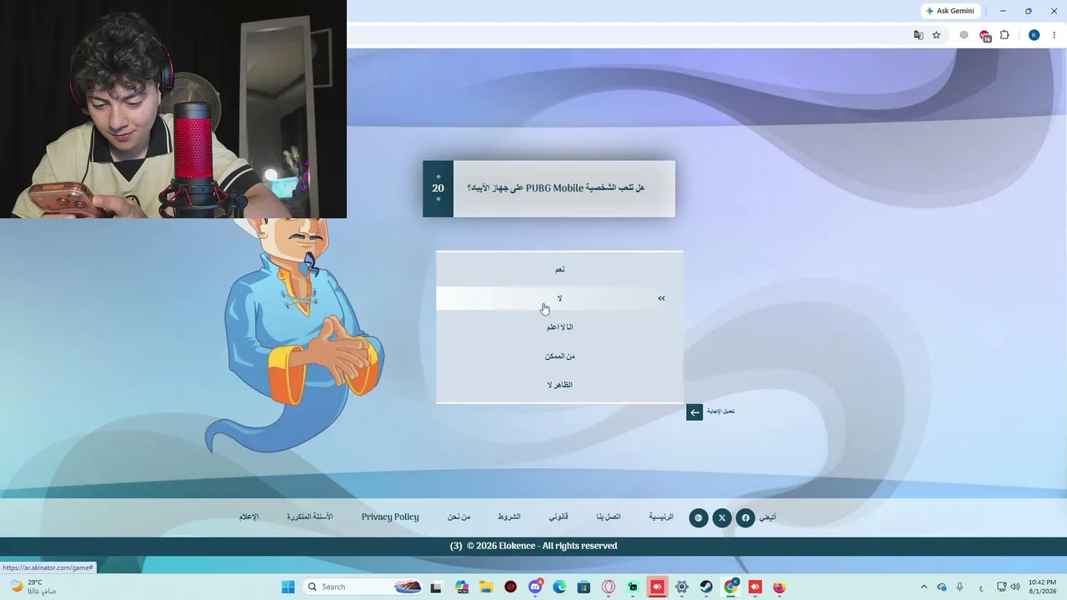Open the Chrome Extensions puzzle menu
Screen dimensions: 1067x600
[x=1004, y=35]
